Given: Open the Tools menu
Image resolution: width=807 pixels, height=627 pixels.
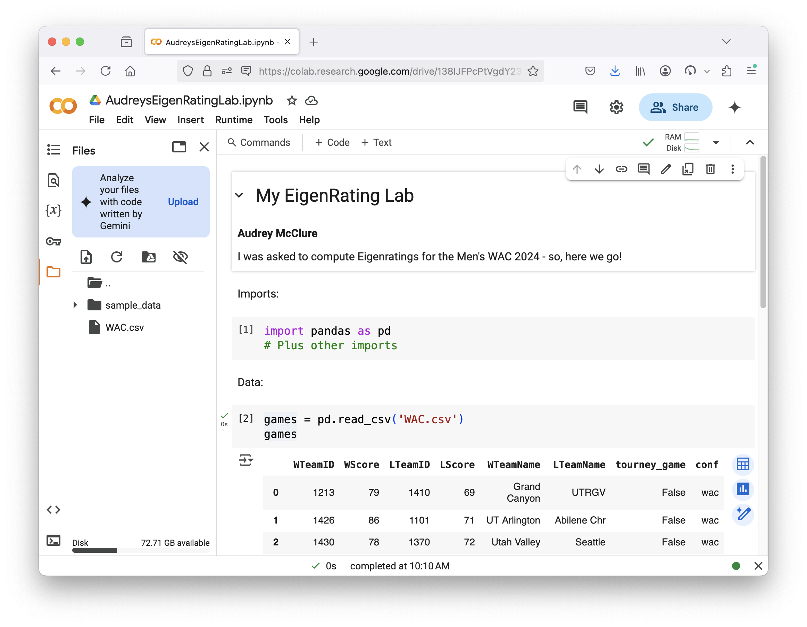Looking at the screenshot, I should click(x=275, y=120).
